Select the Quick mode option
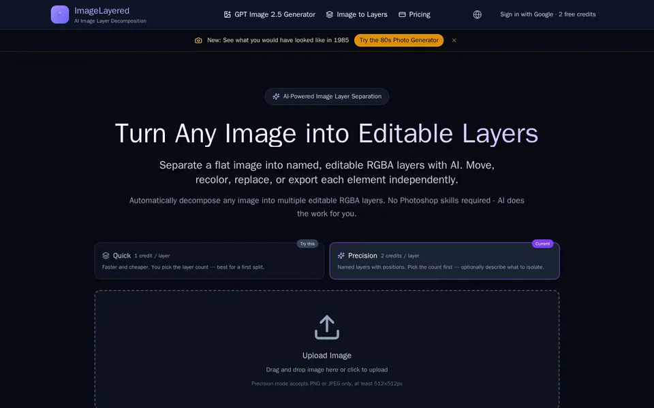The image size is (654, 408). point(209,261)
